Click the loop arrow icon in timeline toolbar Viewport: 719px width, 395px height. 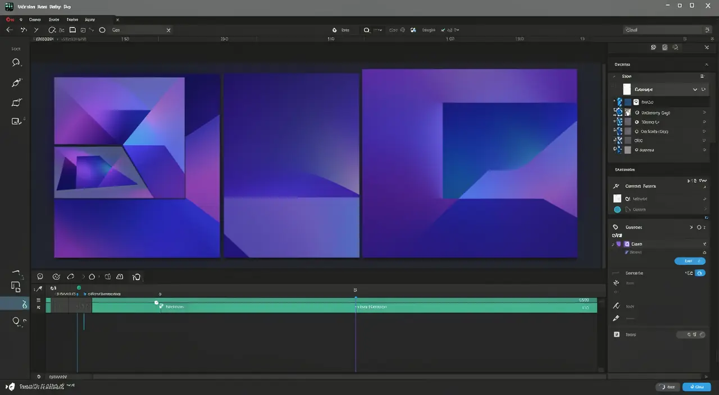coord(71,277)
